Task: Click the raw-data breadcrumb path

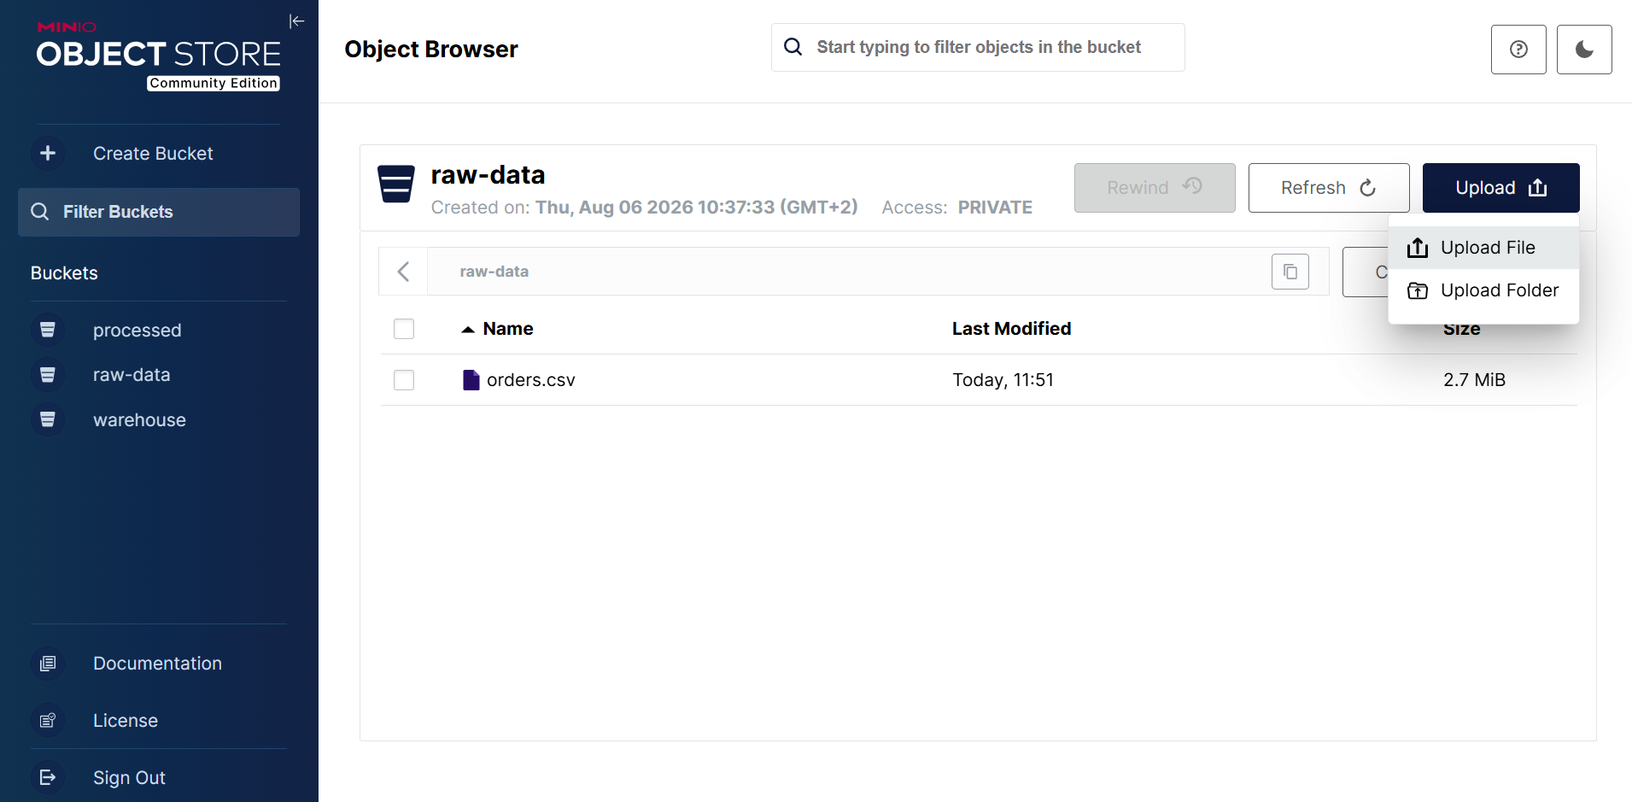Action: point(494,272)
